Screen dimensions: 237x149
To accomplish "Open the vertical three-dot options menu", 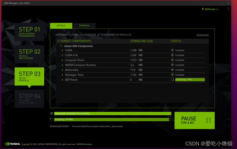I will (x=228, y=9).
